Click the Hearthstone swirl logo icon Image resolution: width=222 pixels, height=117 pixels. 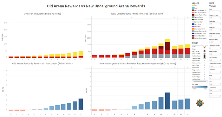click(200, 103)
